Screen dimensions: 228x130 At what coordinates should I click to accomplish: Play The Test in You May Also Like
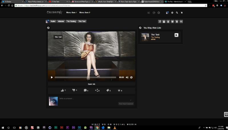(176, 35)
